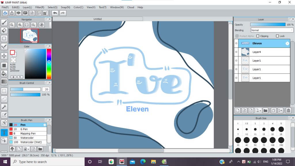Download brush from cloud icon

(x=12, y=149)
